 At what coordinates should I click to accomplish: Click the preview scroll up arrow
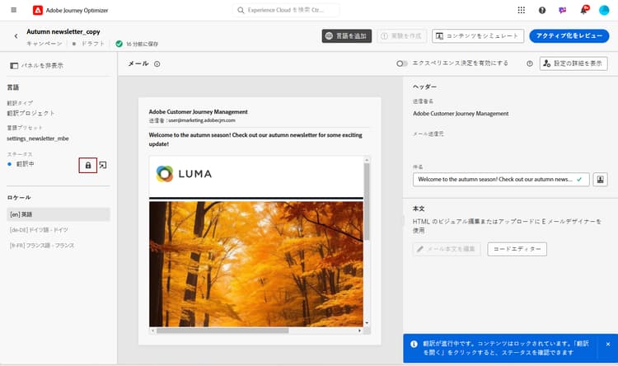pos(367,160)
